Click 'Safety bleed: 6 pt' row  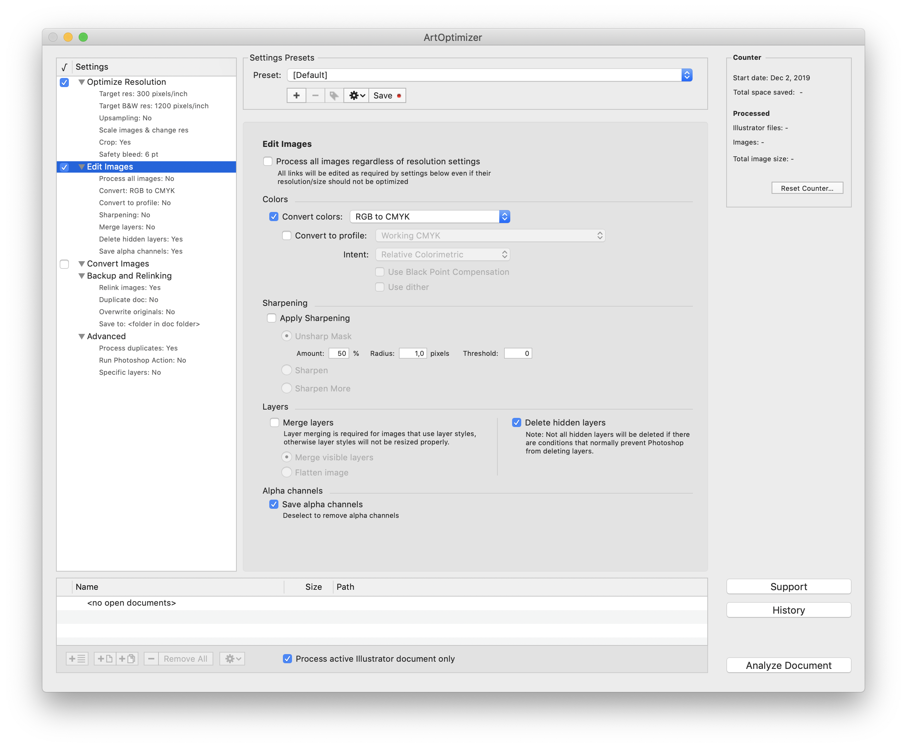(128, 154)
